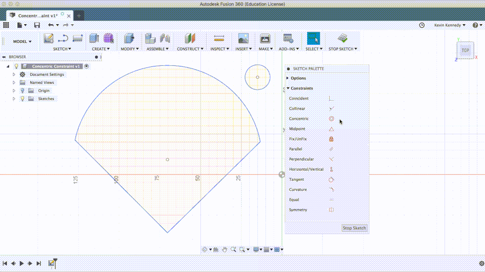
Task: Click the Make 3D print icon
Action: [265, 39]
